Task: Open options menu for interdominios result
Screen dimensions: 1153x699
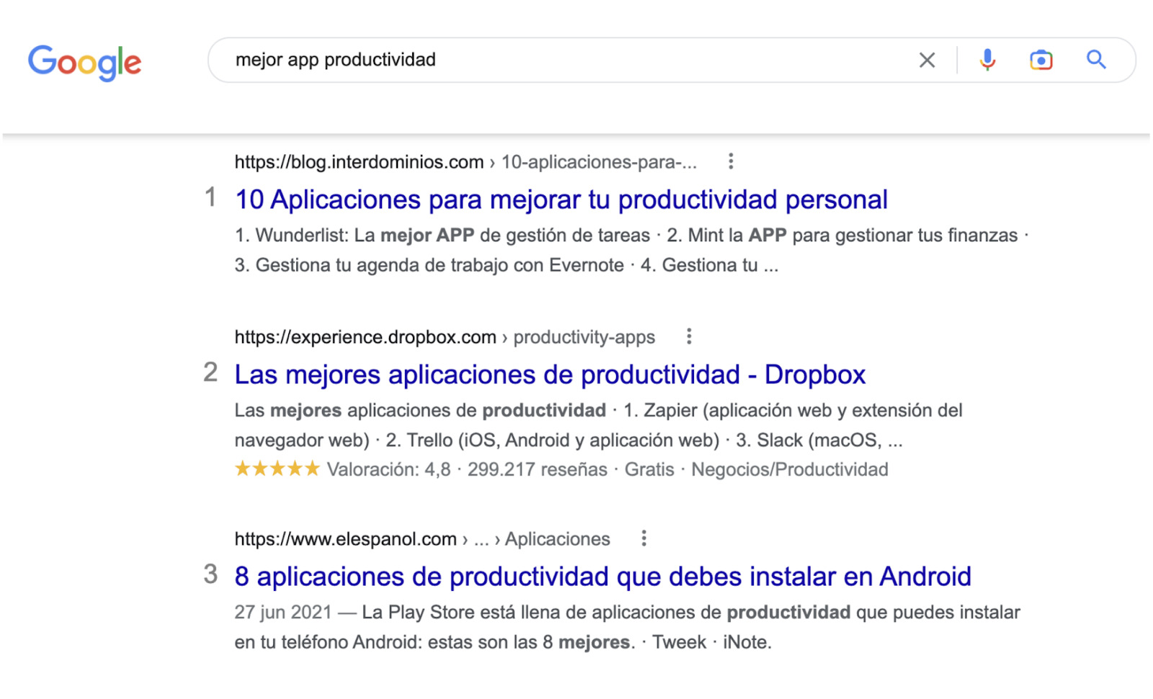Action: click(731, 161)
